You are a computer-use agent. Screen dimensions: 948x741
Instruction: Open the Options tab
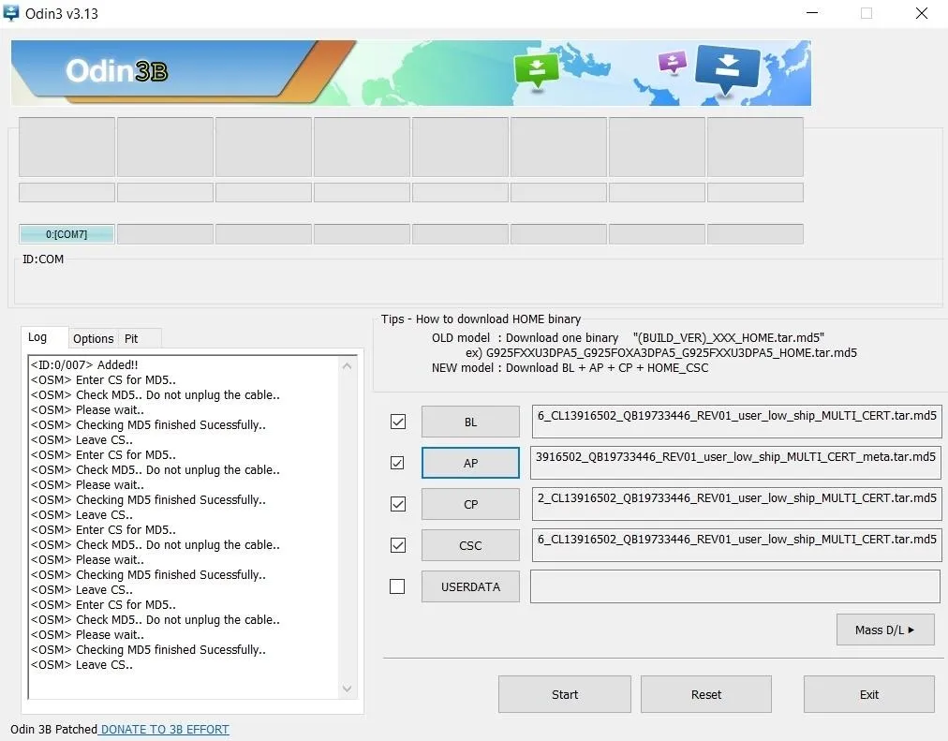click(93, 338)
